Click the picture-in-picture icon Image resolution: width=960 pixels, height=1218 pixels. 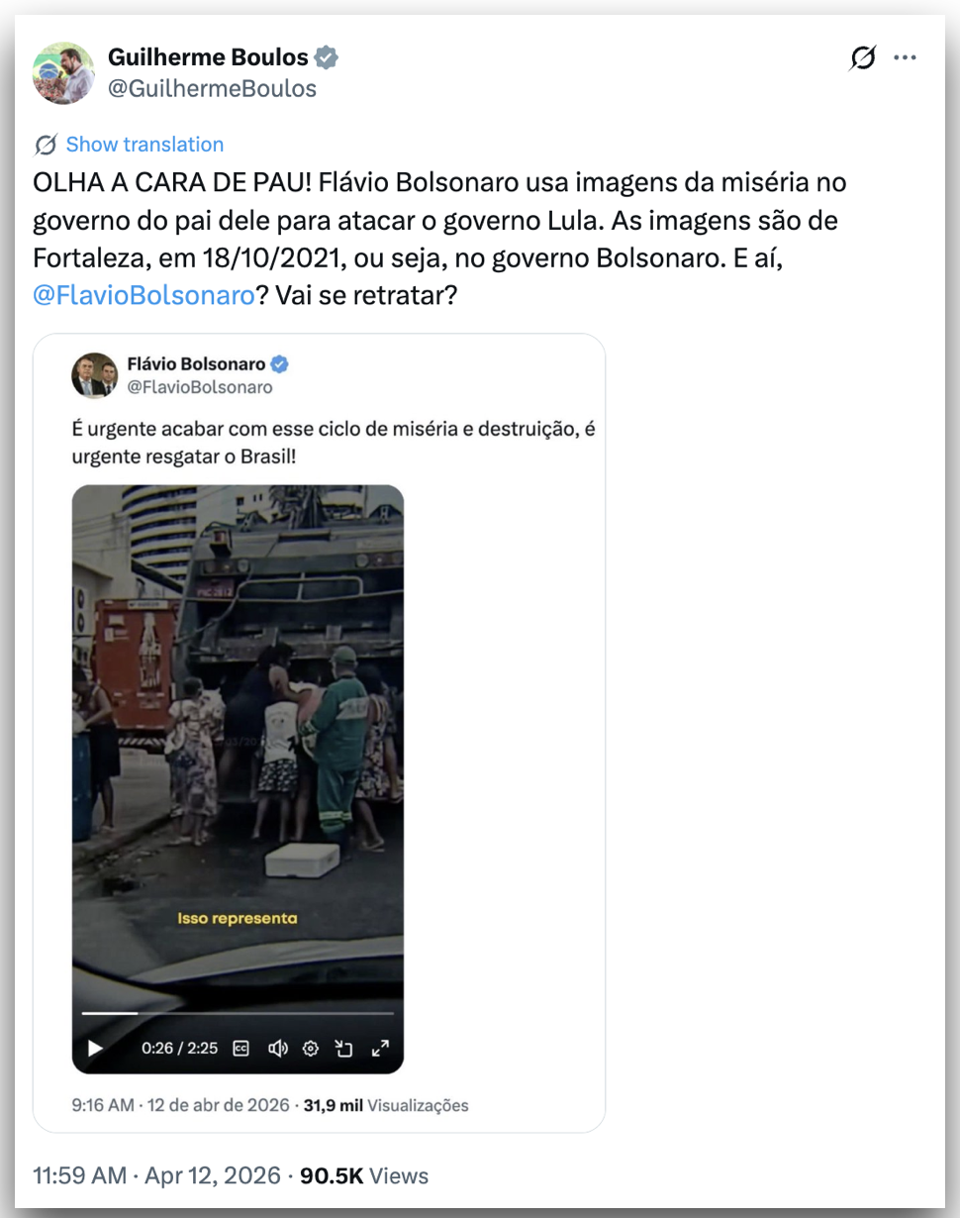[344, 1048]
